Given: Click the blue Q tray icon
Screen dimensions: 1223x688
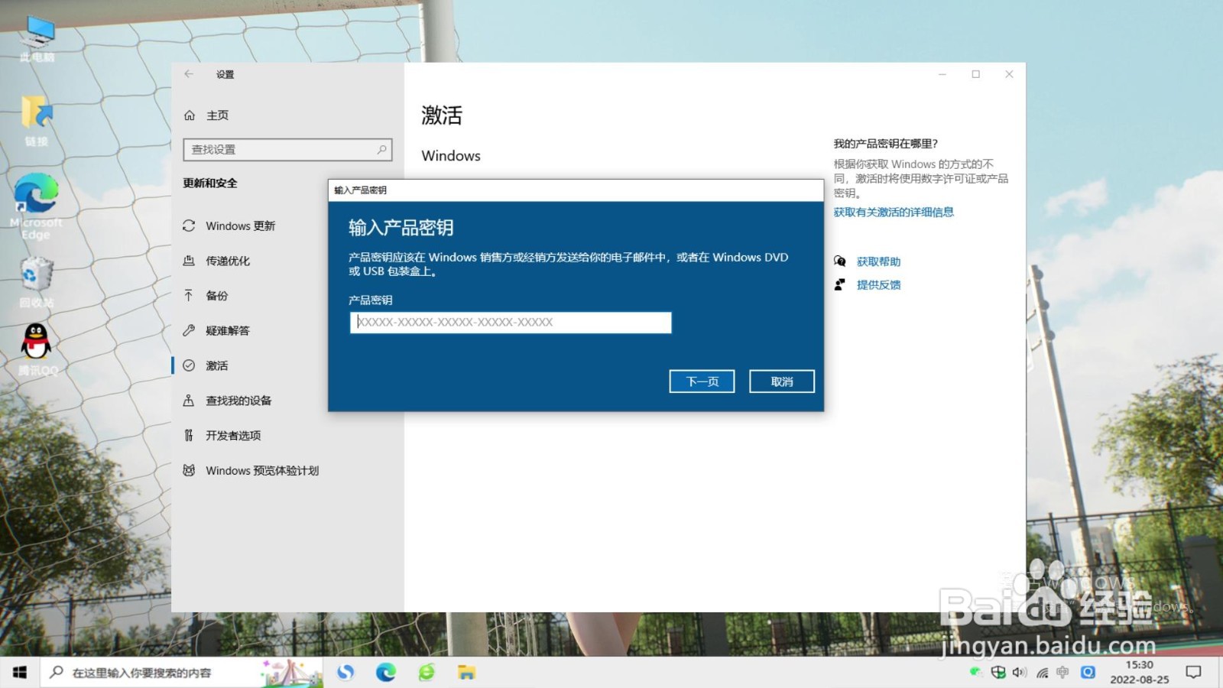Looking at the screenshot, I should [1088, 673].
